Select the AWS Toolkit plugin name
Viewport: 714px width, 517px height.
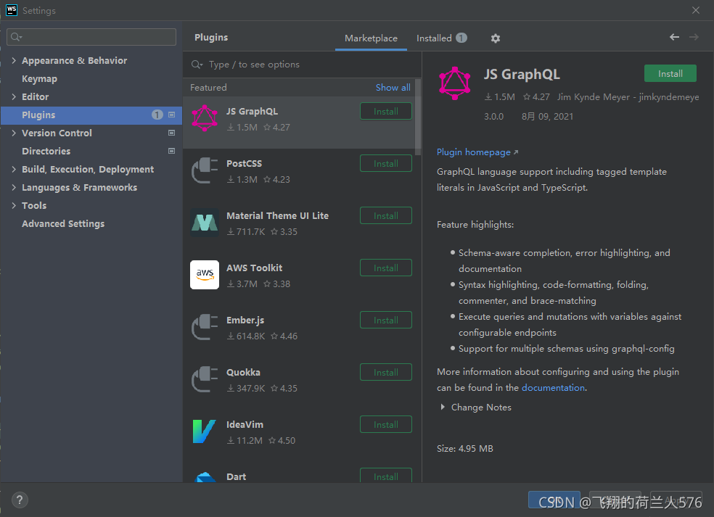[x=254, y=268]
